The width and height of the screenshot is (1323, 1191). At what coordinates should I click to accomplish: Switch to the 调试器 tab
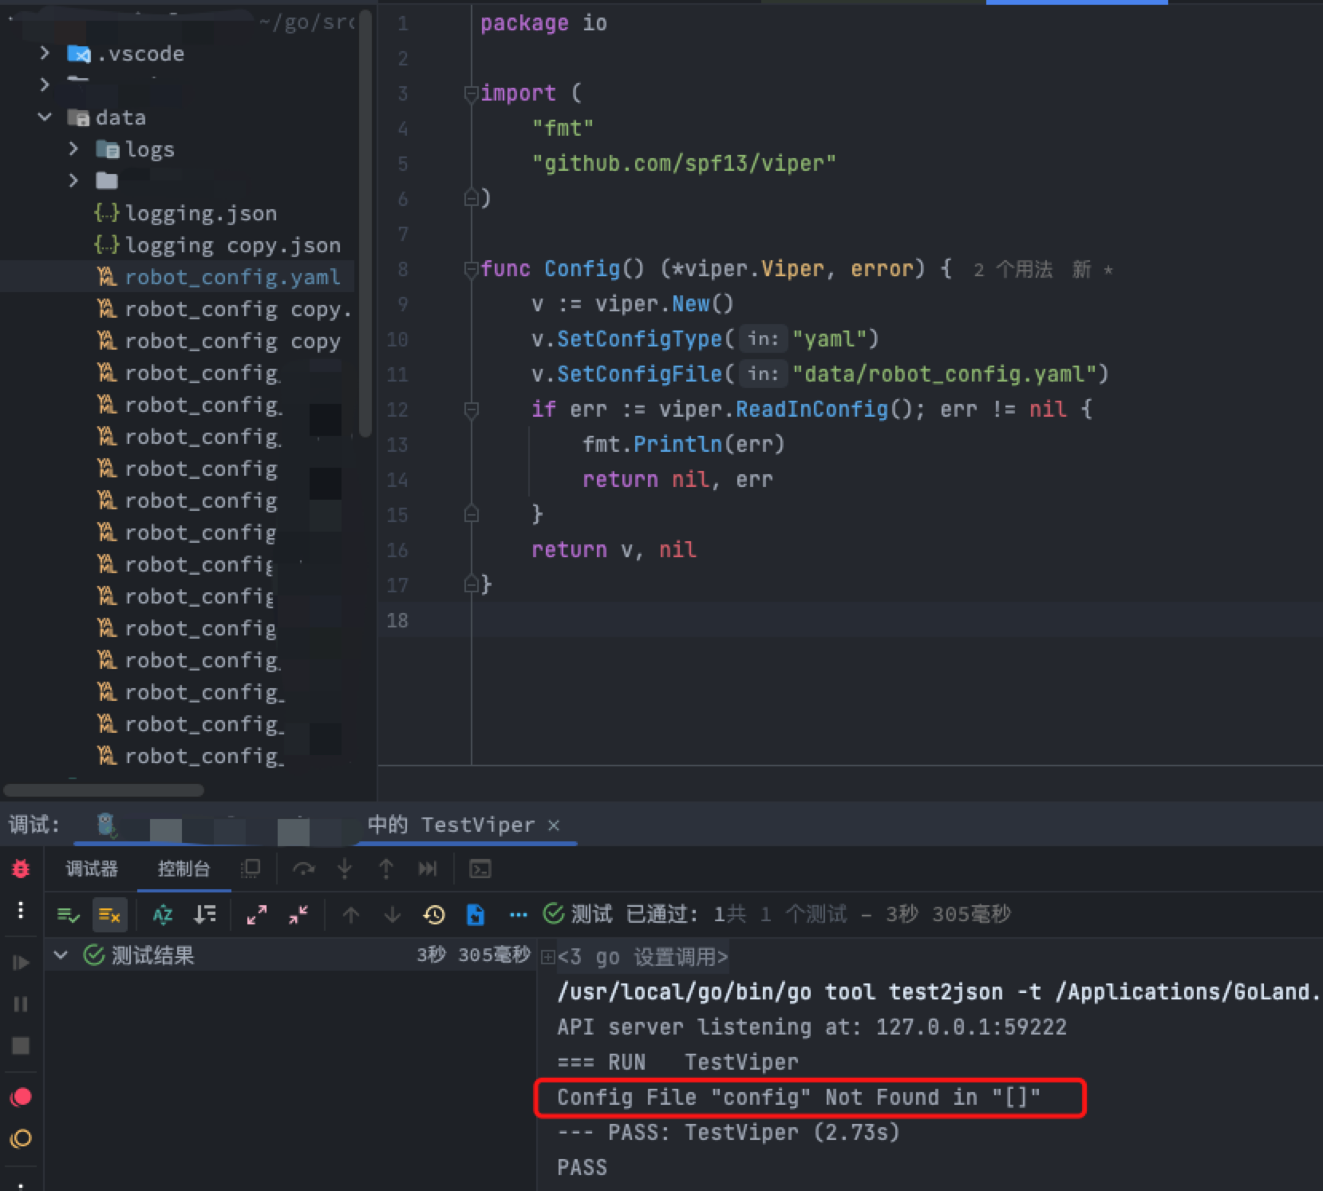(91, 869)
